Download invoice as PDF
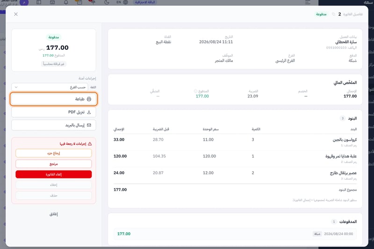Viewport: 374px width, 249px height. coord(54,112)
